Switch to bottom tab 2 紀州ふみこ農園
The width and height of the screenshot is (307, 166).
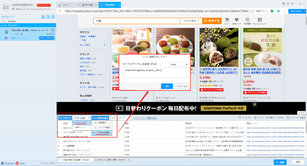coord(112,160)
